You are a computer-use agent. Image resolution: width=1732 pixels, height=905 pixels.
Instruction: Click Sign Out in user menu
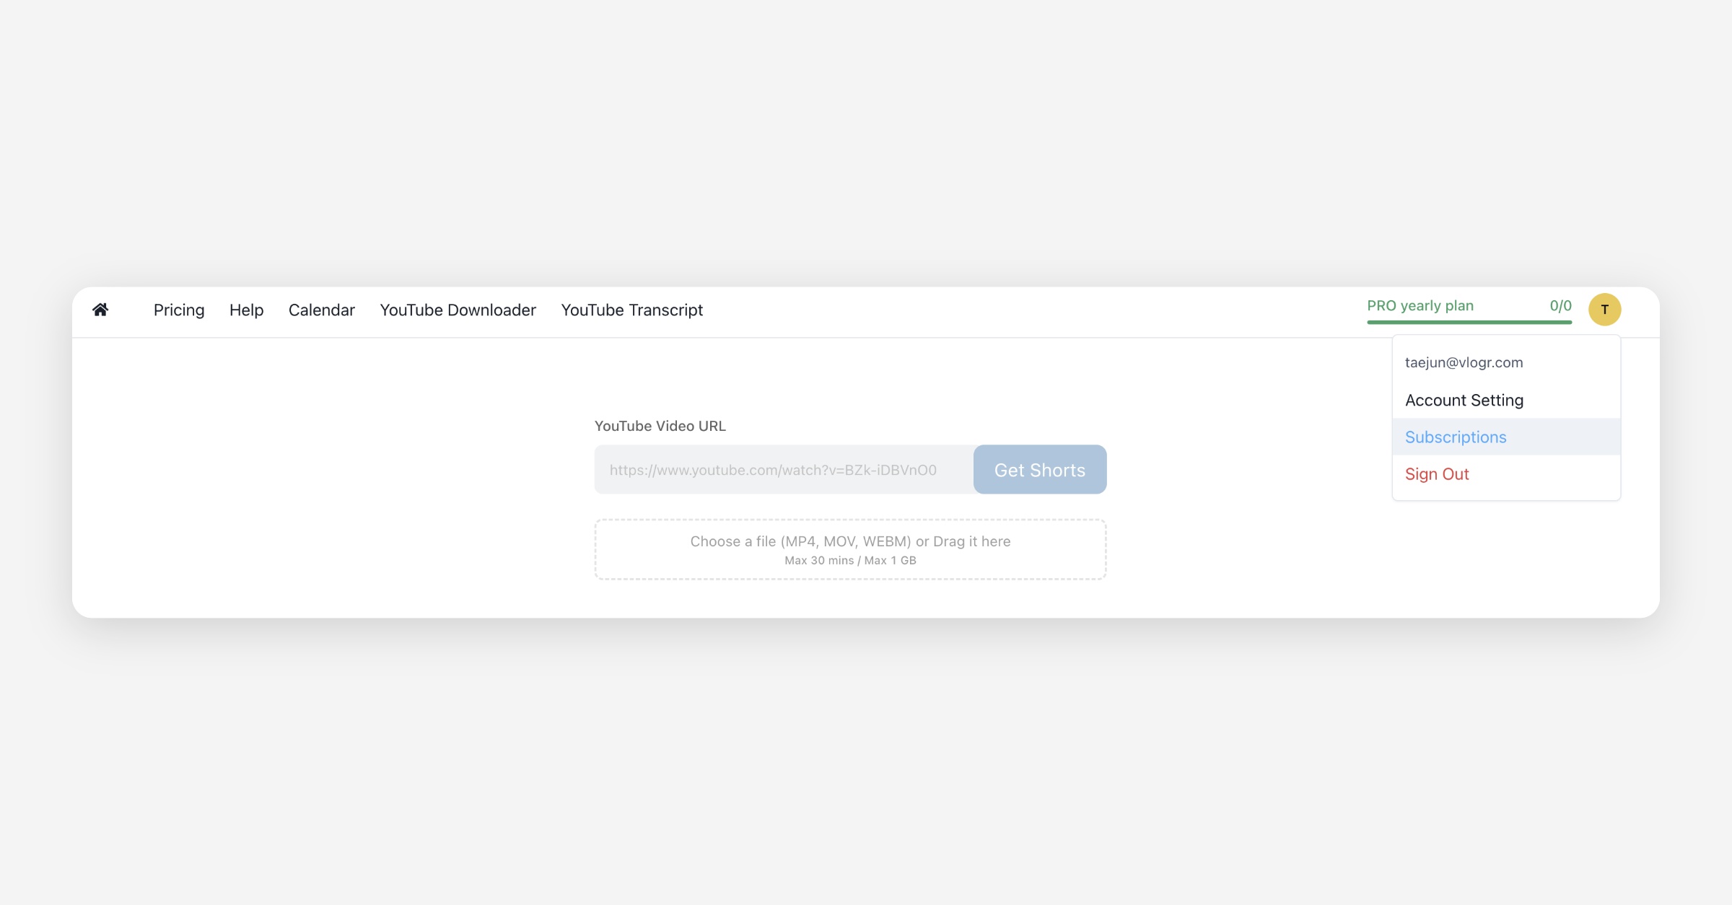tap(1437, 474)
